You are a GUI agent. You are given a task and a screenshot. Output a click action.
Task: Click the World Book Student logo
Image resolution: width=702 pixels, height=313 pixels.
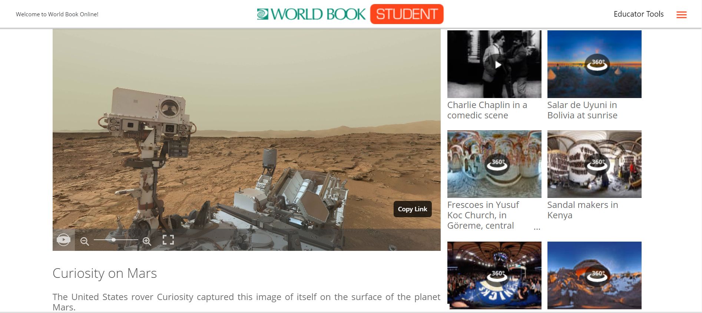(x=350, y=14)
